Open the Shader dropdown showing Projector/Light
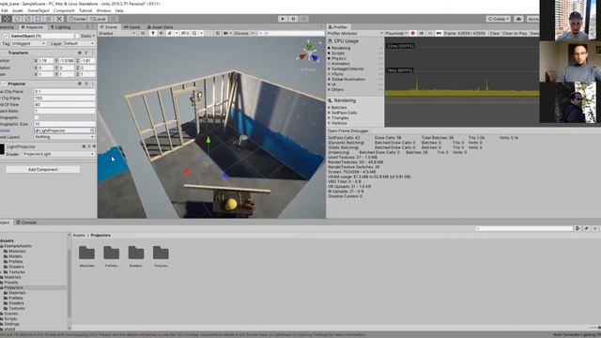 coord(58,154)
